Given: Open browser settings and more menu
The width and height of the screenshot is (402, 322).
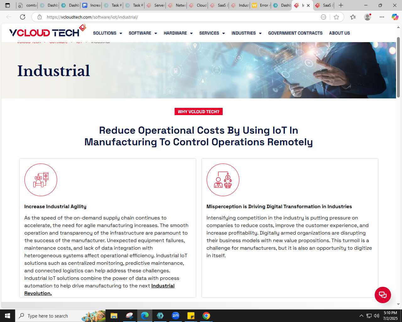Looking at the screenshot, I should click(x=382, y=17).
